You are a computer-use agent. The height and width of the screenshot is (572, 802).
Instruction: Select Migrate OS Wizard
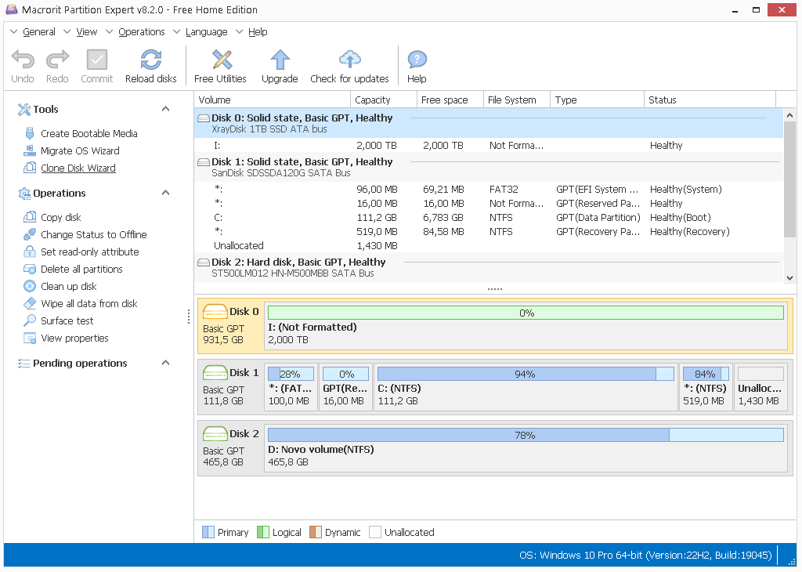pos(81,151)
